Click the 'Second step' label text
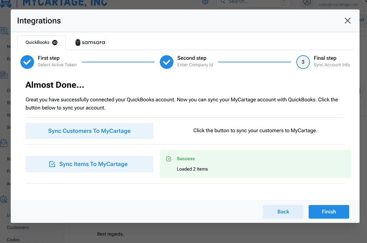Image resolution: width=367 pixels, height=243 pixels. point(192,58)
